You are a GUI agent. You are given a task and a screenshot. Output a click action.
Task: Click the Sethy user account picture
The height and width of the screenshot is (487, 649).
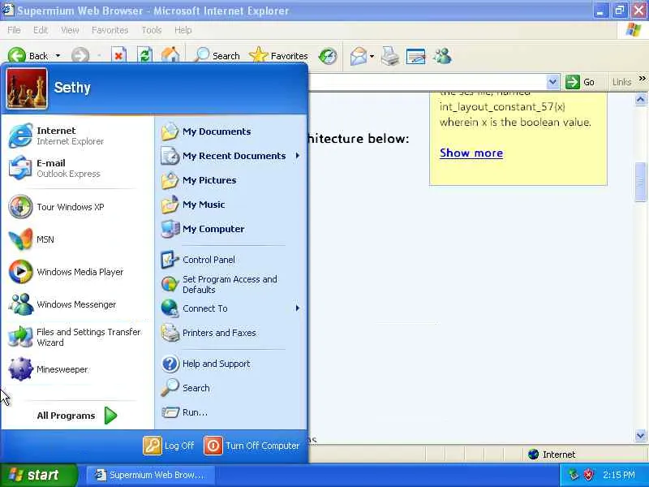pyautogui.click(x=27, y=88)
